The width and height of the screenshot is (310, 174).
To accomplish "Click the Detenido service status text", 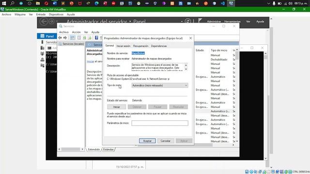I will click(137, 101).
